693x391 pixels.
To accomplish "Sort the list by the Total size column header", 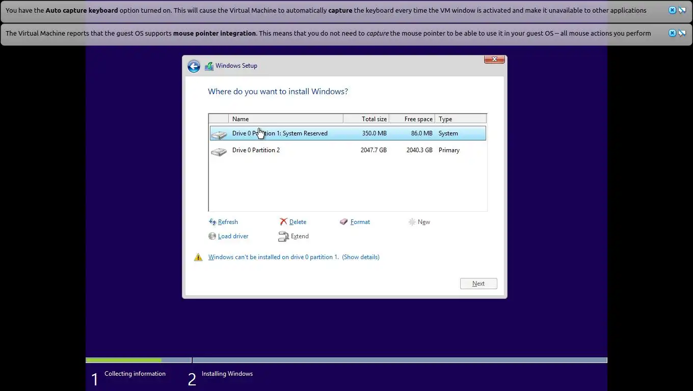I will pos(366,119).
